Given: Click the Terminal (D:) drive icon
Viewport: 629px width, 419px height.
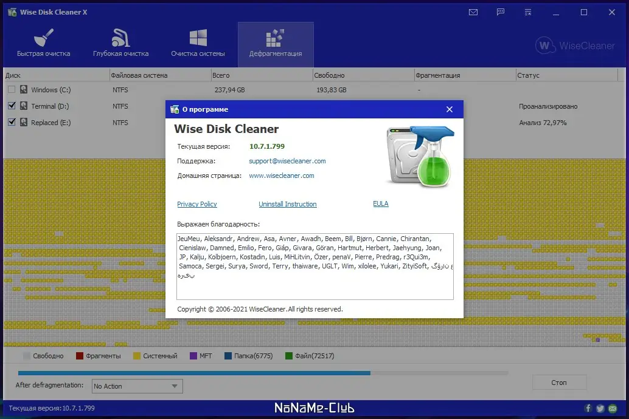Looking at the screenshot, I should tap(24, 106).
